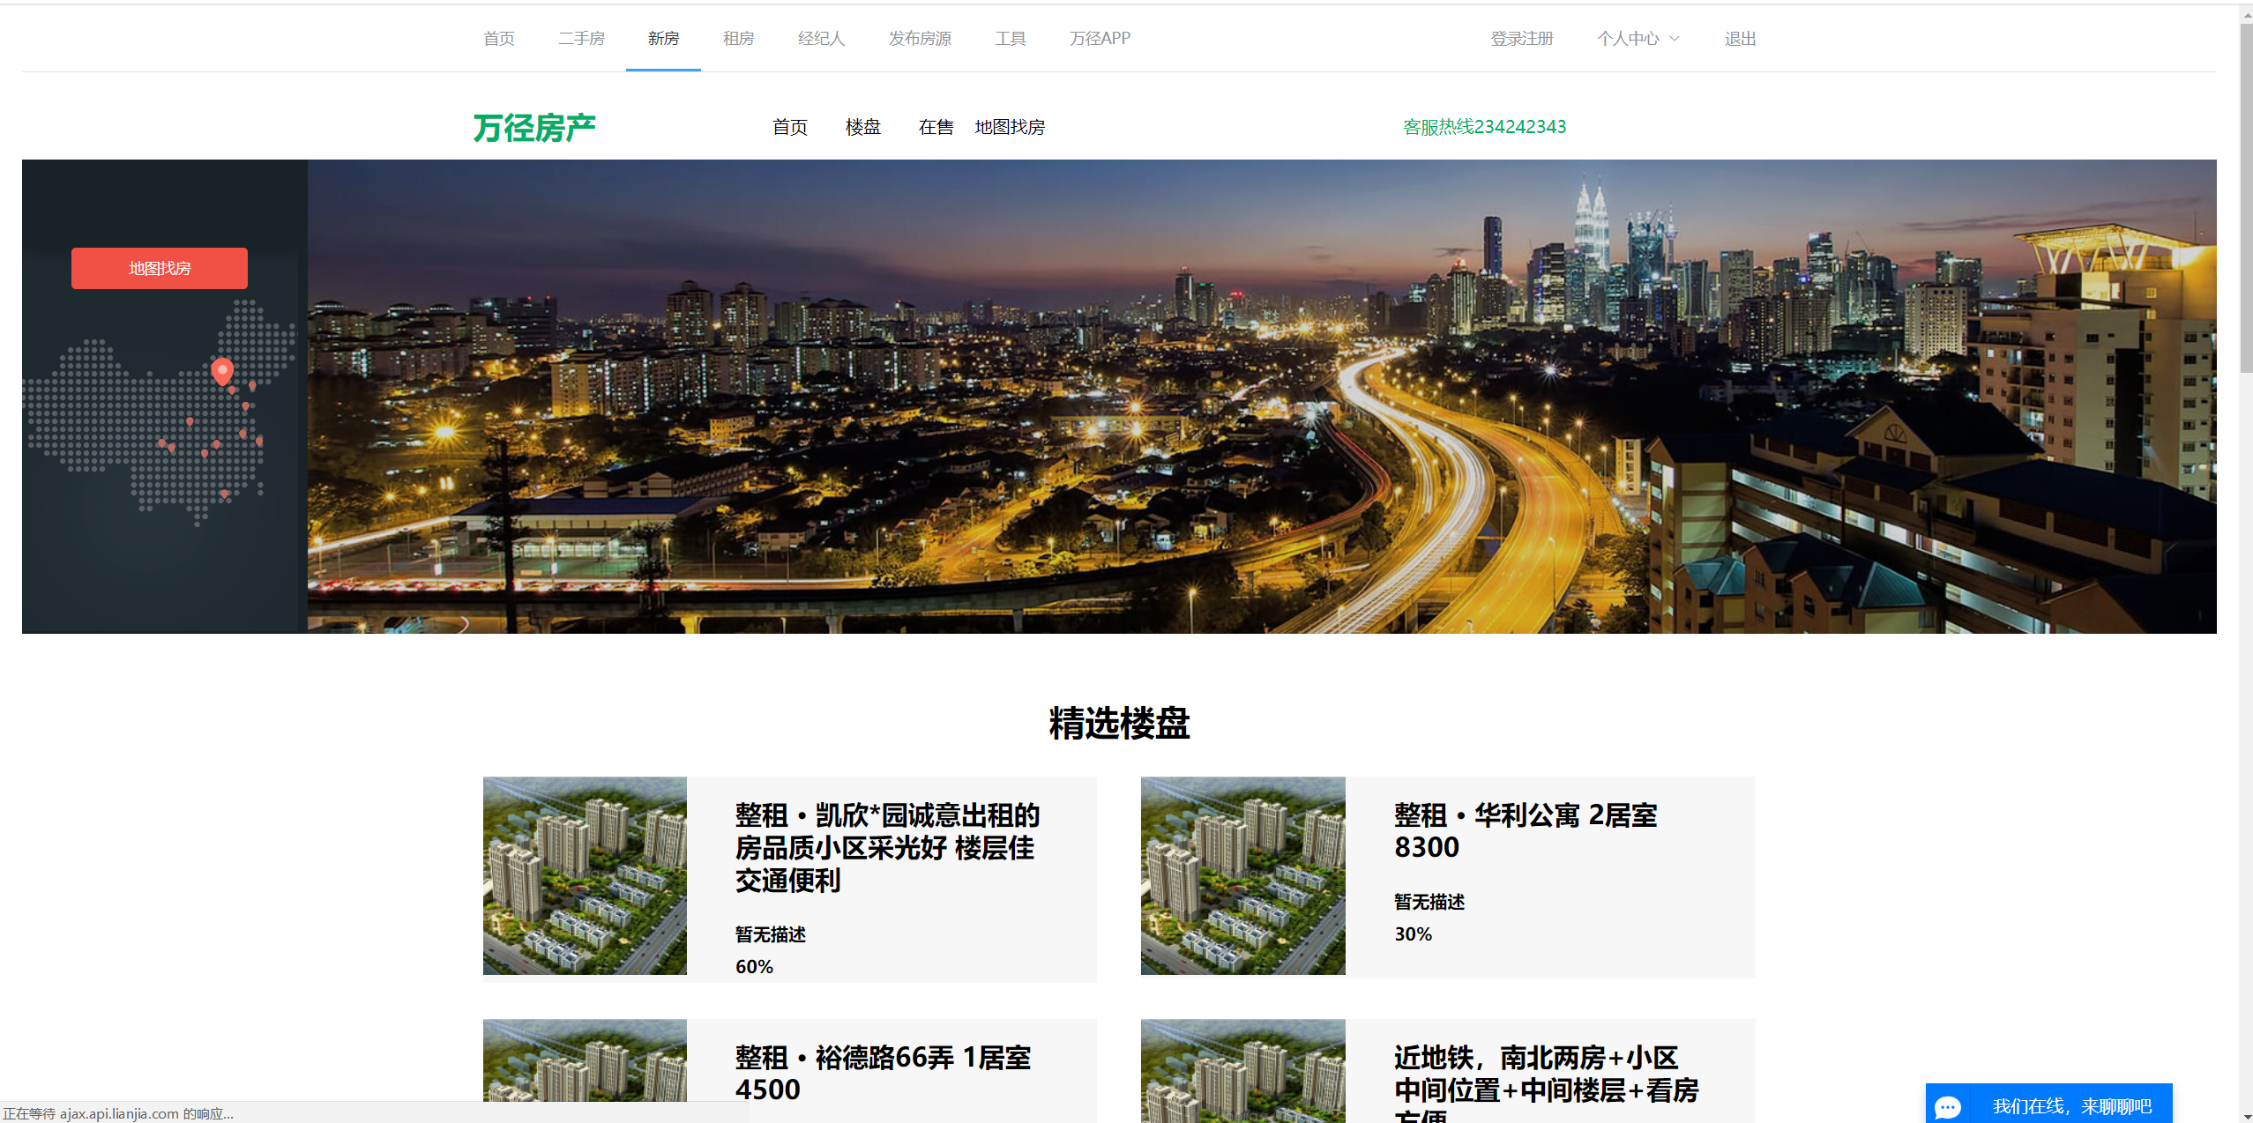Image resolution: width=2253 pixels, height=1123 pixels.
Task: Open 在售 listings link
Action: [936, 127]
